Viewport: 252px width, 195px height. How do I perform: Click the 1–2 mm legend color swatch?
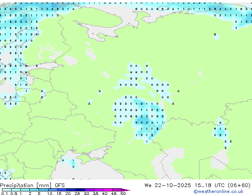click(25, 190)
